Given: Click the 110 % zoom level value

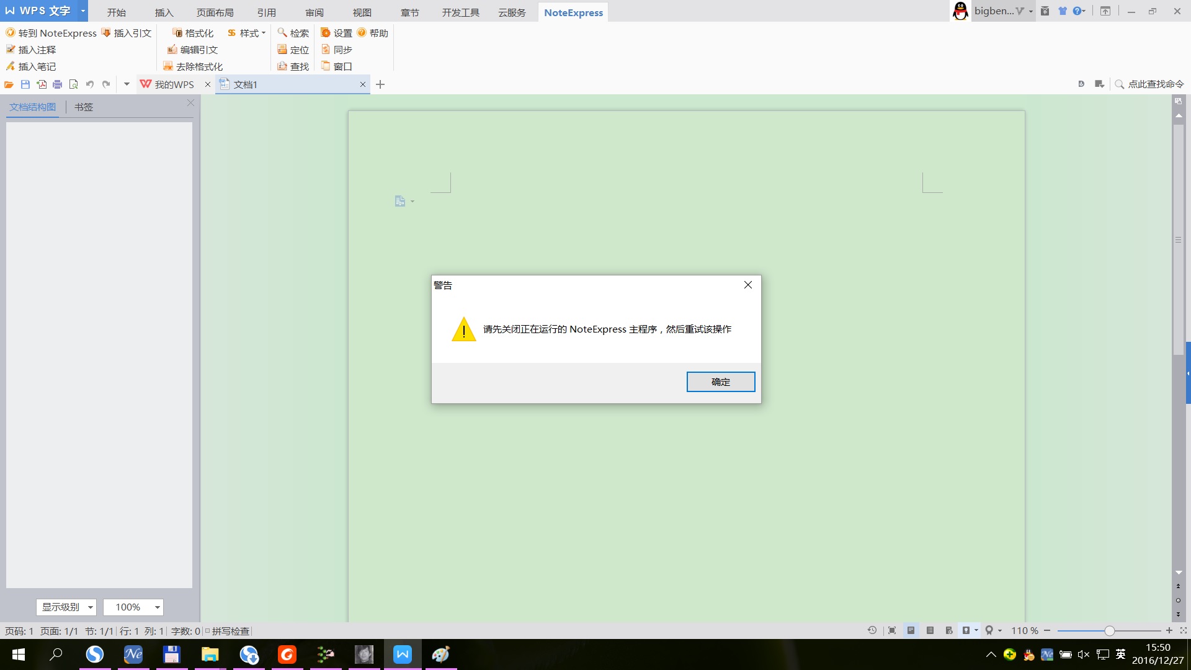Looking at the screenshot, I should 1024,630.
